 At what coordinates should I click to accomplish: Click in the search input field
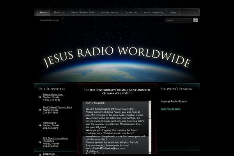[x=179, y=20]
